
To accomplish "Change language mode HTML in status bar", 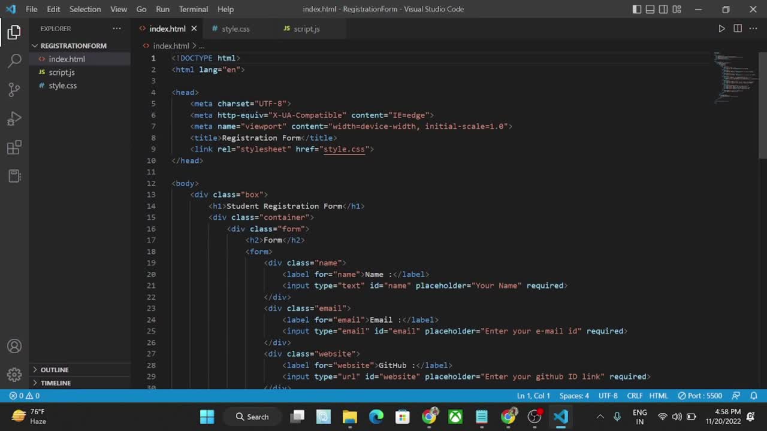I will tap(659, 396).
